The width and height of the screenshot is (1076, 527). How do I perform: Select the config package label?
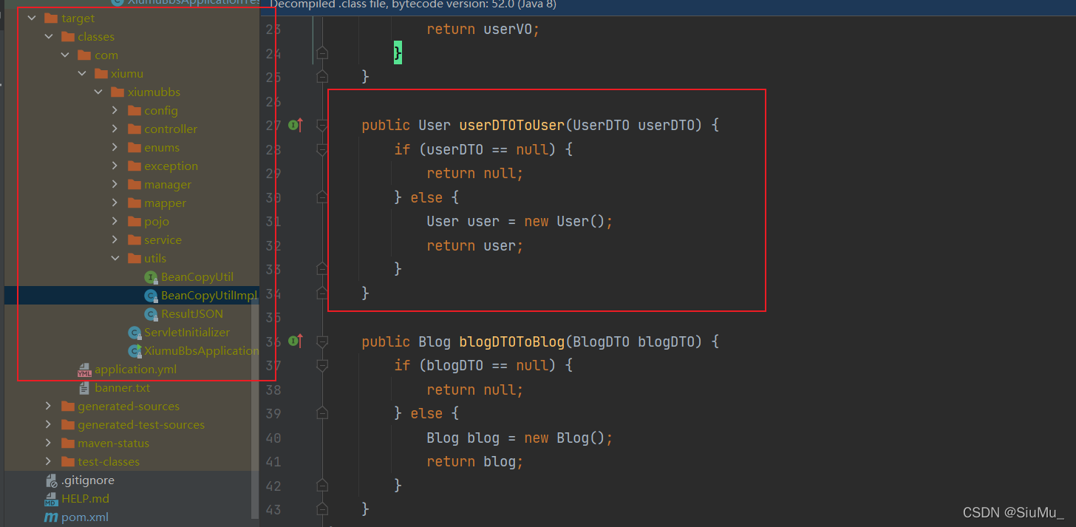pyautogui.click(x=161, y=111)
